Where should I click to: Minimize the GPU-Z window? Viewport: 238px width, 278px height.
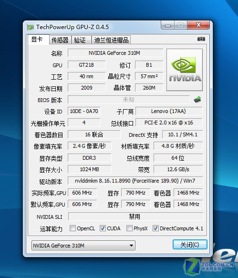coord(168,25)
